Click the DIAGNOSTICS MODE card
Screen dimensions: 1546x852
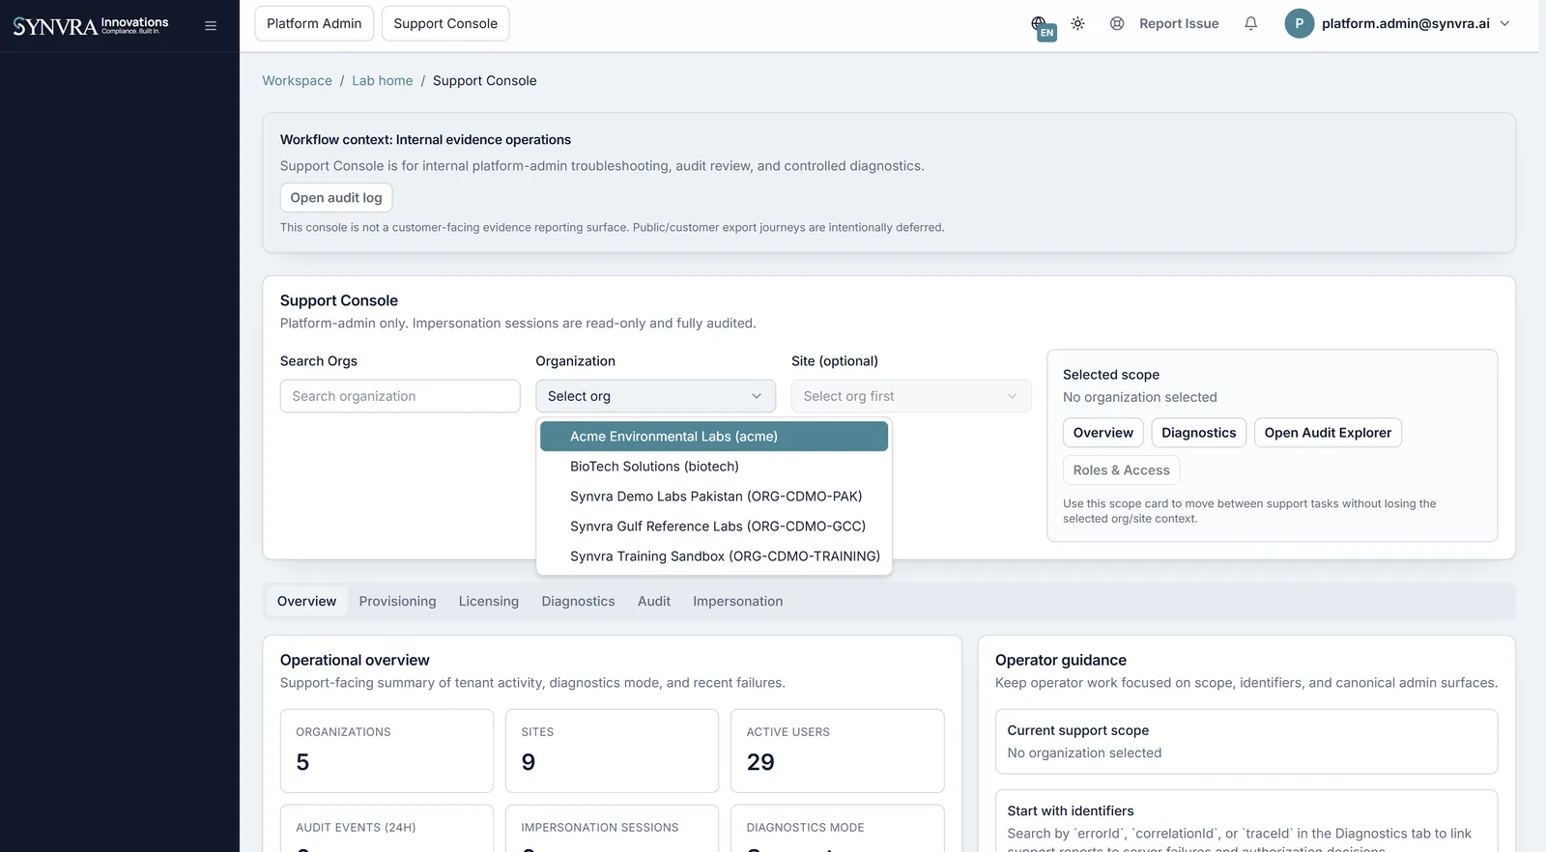pyautogui.click(x=837, y=829)
